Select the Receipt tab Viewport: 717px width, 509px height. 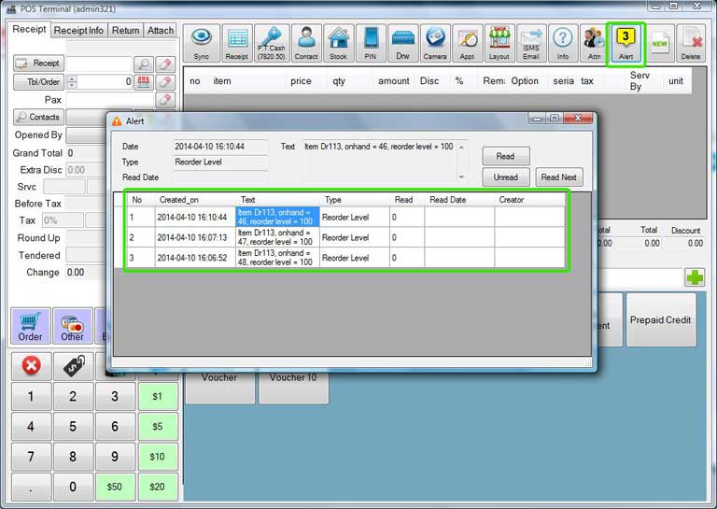tap(29, 29)
